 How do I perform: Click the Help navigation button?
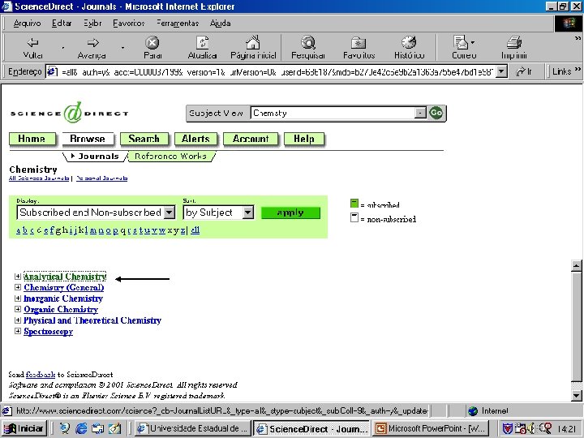304,139
